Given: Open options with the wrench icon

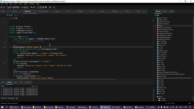Looking at the screenshot, I should (50, 7).
